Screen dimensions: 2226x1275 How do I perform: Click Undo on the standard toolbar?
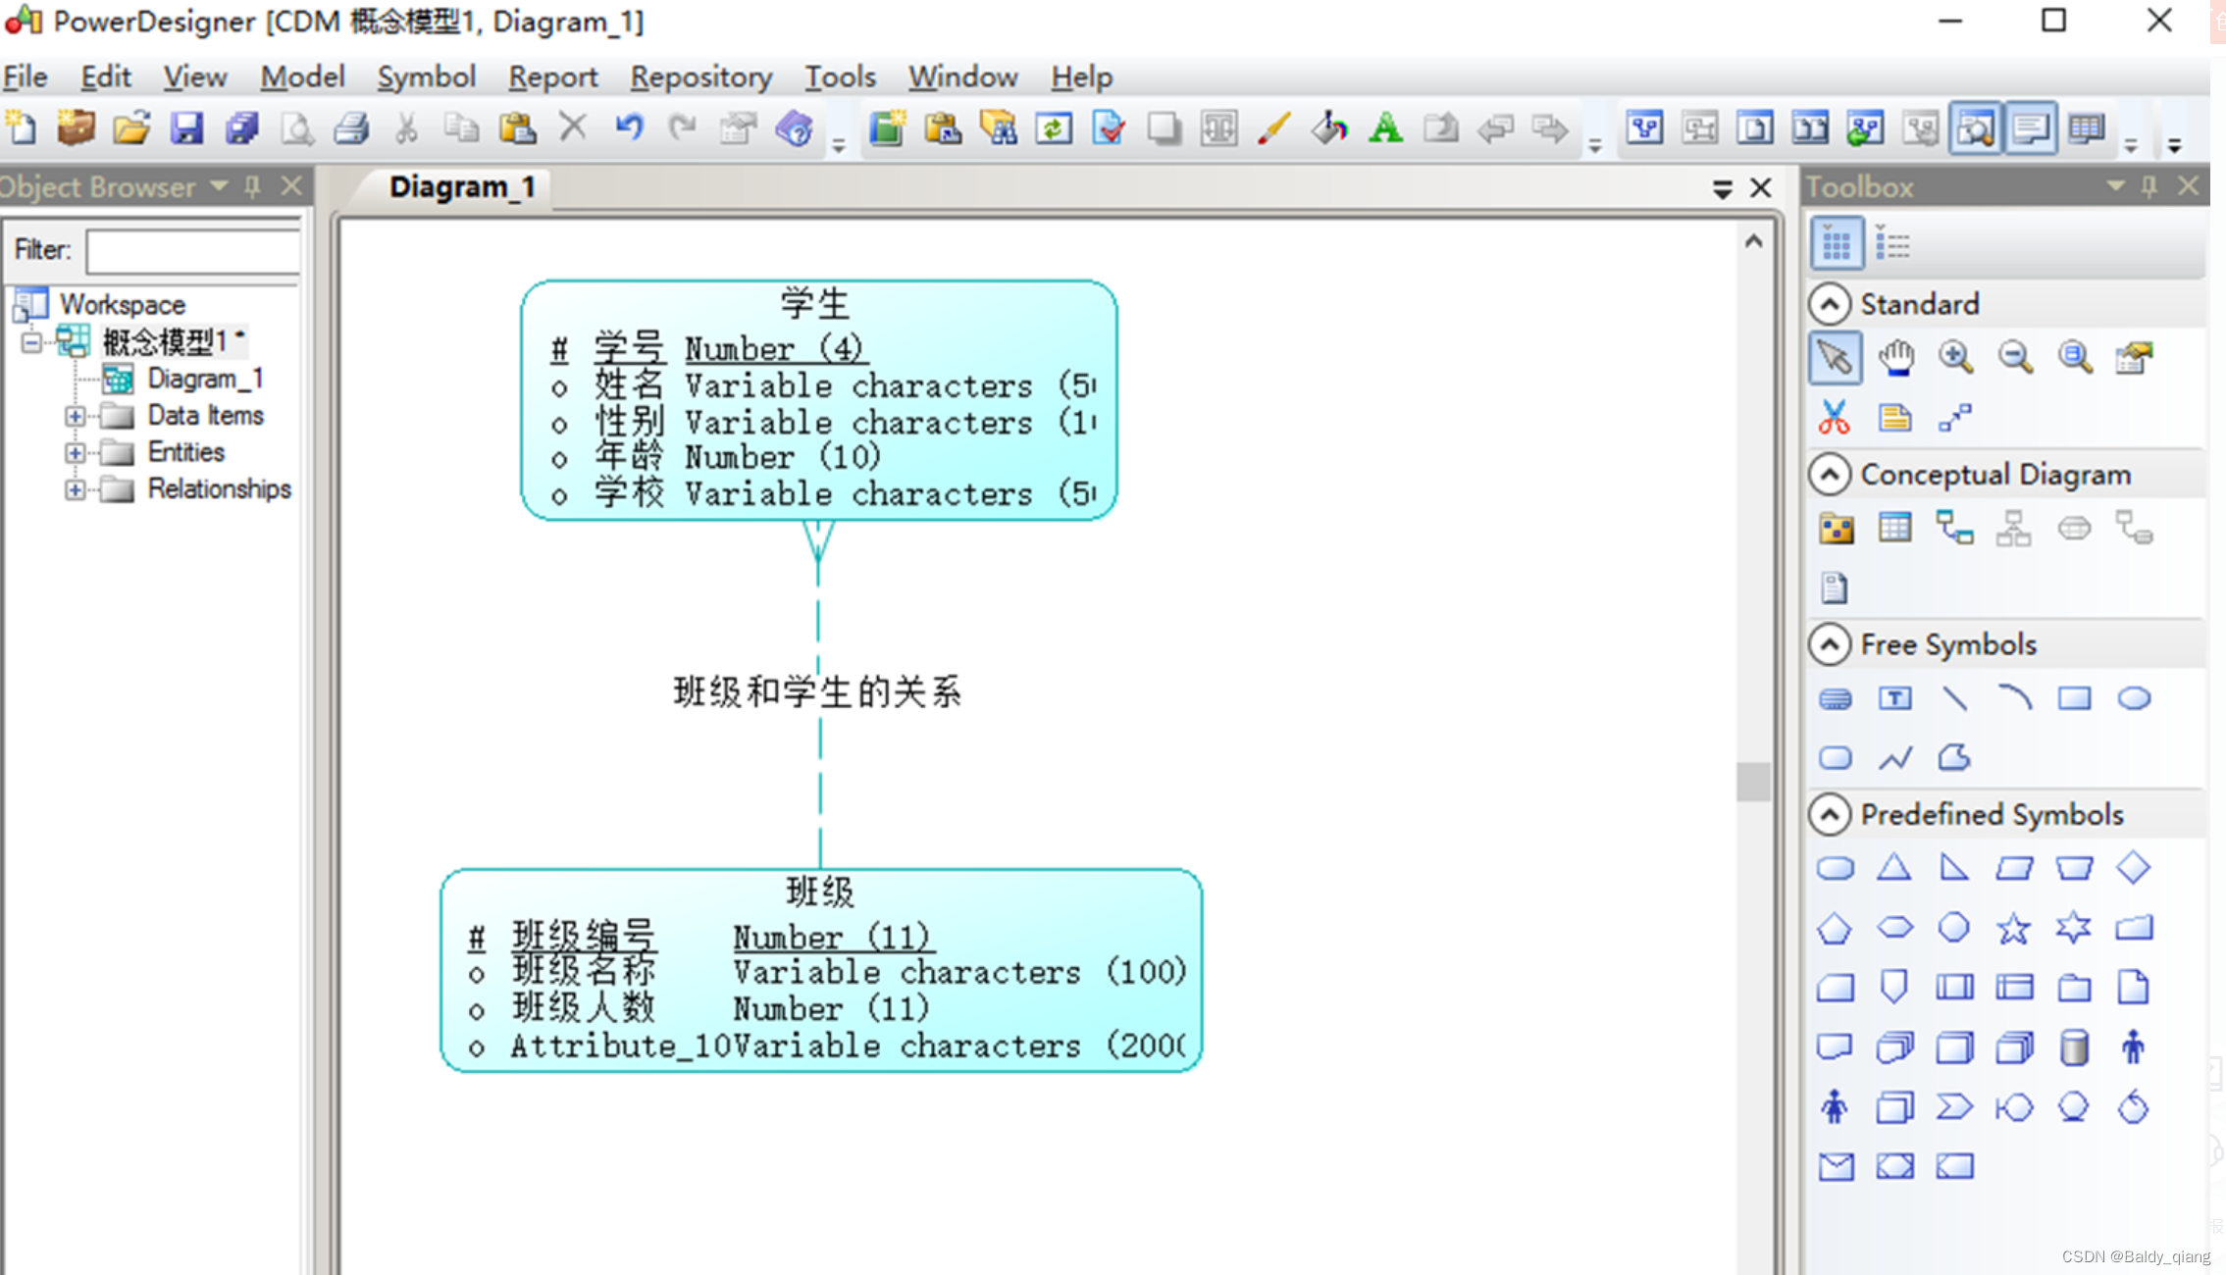[629, 127]
